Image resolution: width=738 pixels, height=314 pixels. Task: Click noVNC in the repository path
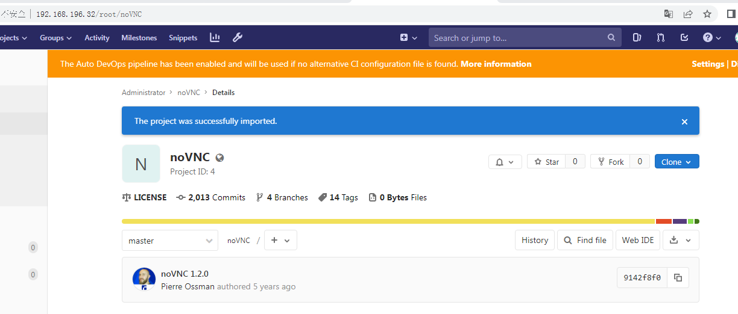pyautogui.click(x=239, y=240)
